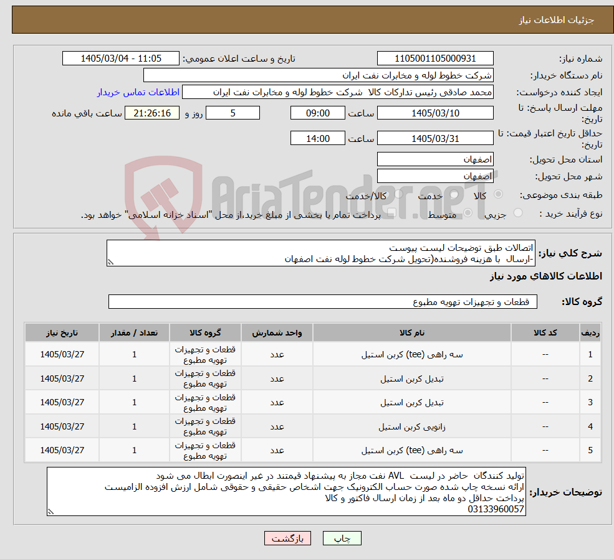The width and height of the screenshot is (614, 559).
Task: Click the جزئیات اطلاعات نیاز page header
Action: point(557,20)
